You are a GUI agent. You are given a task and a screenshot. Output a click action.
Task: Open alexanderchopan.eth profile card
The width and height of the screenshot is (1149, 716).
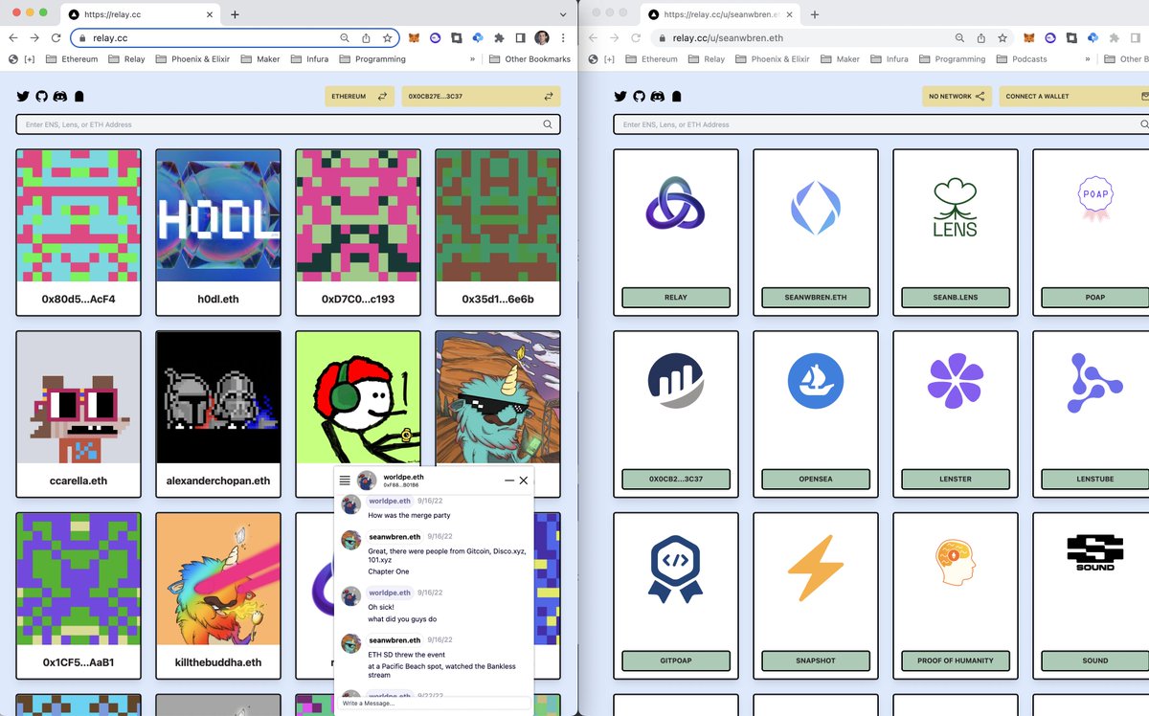pos(218,414)
